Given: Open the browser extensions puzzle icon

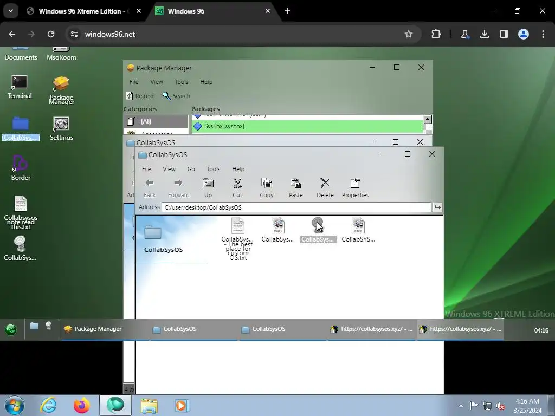Looking at the screenshot, I should pos(436,34).
